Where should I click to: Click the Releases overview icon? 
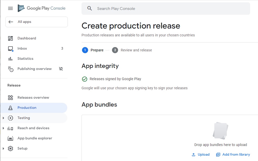point(10,98)
